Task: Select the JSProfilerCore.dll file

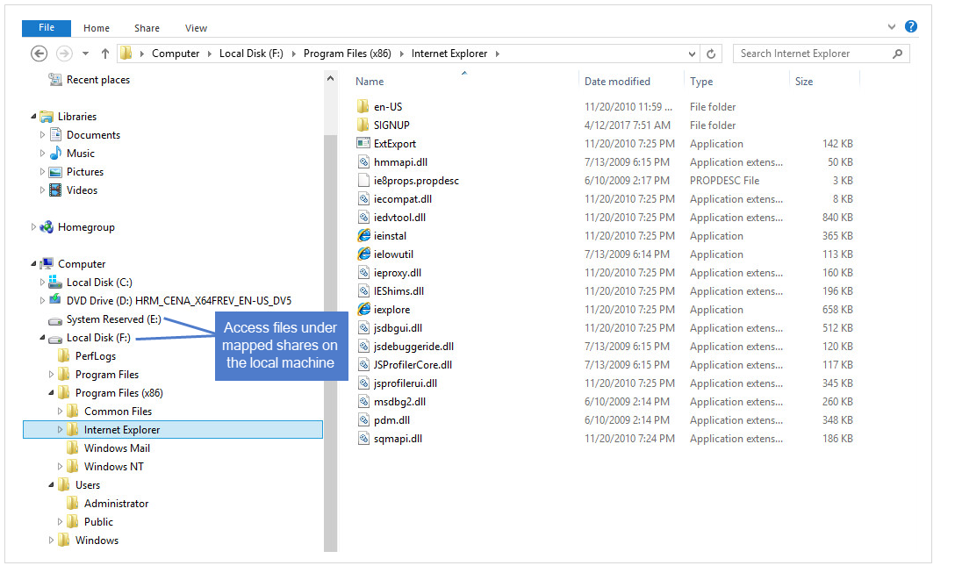Action: pyautogui.click(x=413, y=364)
